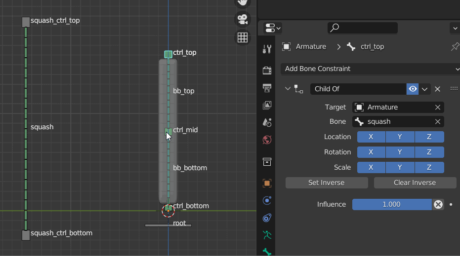Viewport: 460px width, 256px height.
Task: Toggle Scale X
Action: click(x=371, y=167)
